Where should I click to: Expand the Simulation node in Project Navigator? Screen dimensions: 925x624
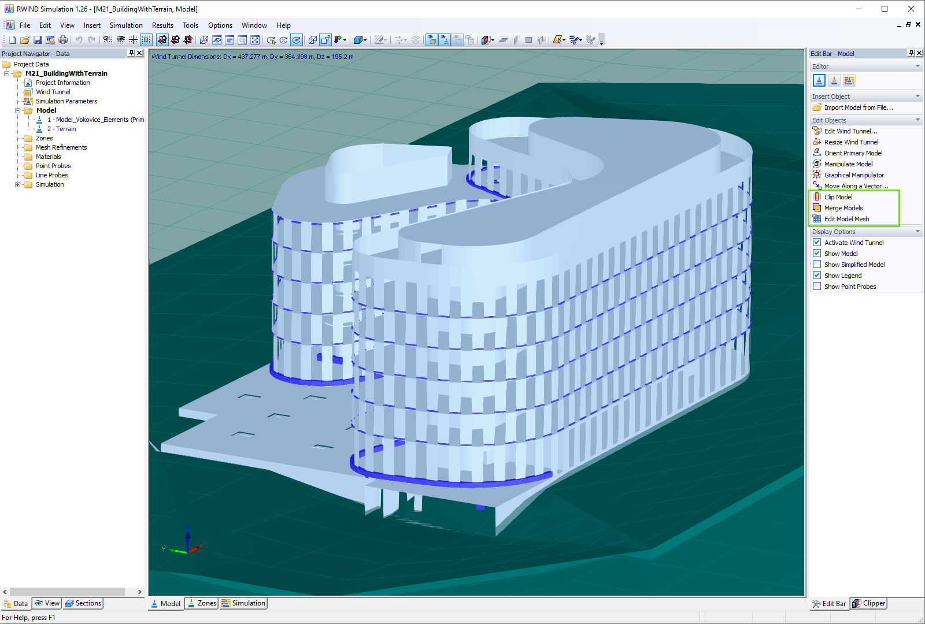click(x=18, y=184)
